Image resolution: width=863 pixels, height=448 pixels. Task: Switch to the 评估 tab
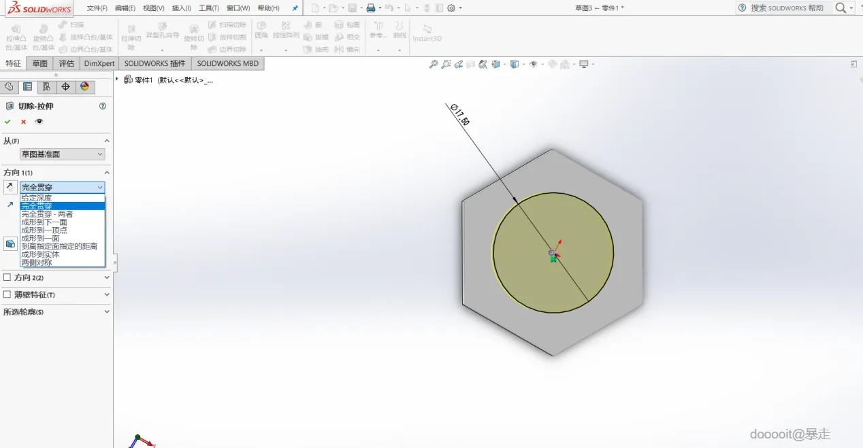point(67,63)
